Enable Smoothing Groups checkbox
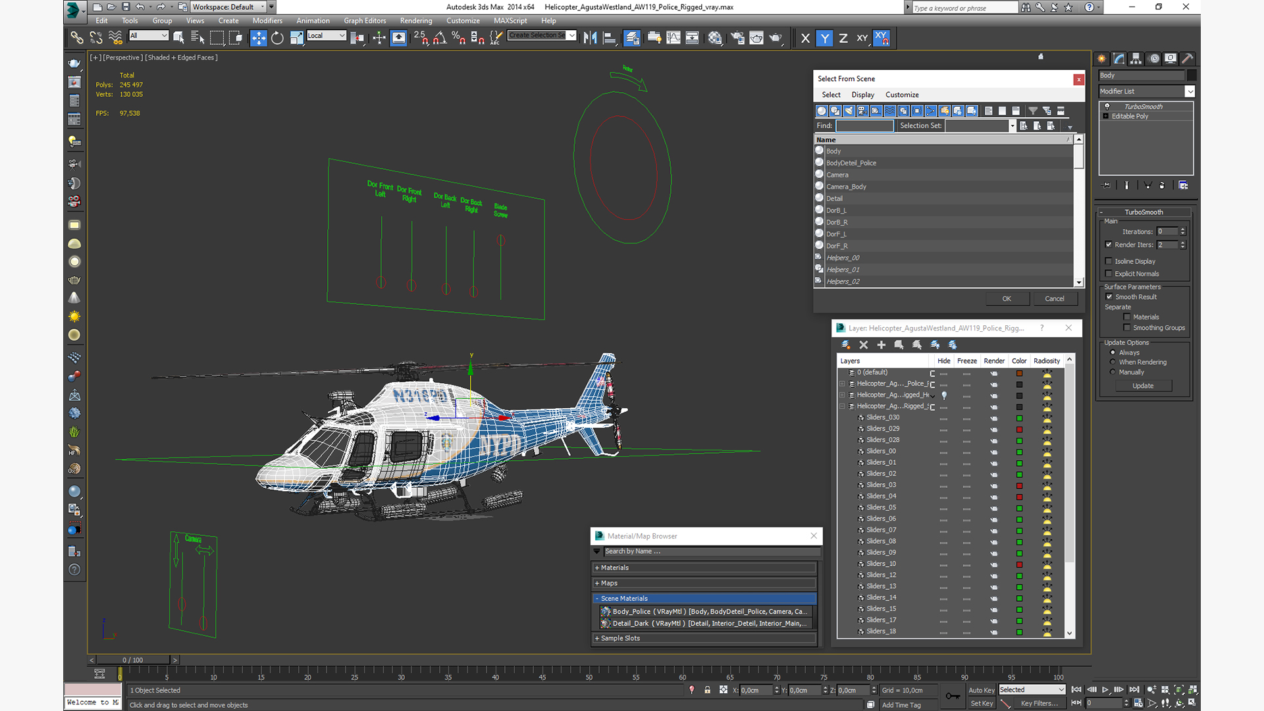This screenshot has height=711, width=1264. coord(1127,328)
